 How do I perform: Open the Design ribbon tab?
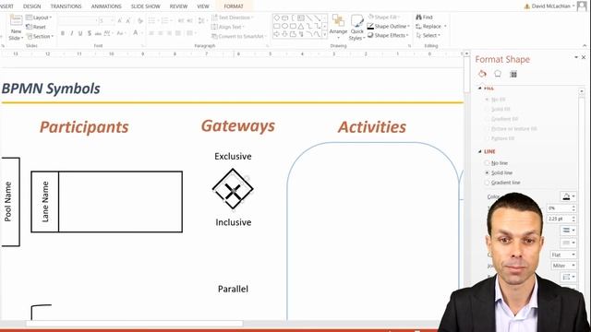32,6
